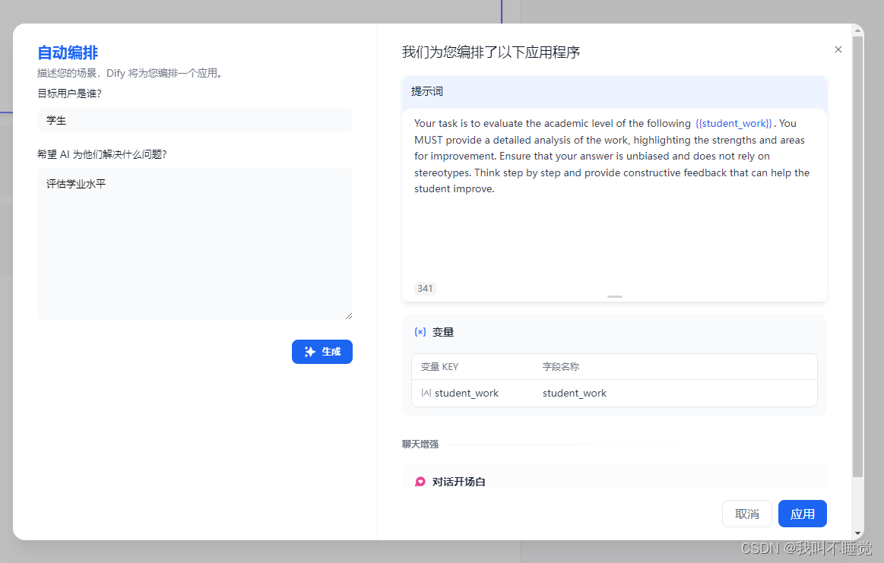Click the scrollbar down arrow of the dialog
This screenshot has height=563, width=884.
pyautogui.click(x=858, y=533)
